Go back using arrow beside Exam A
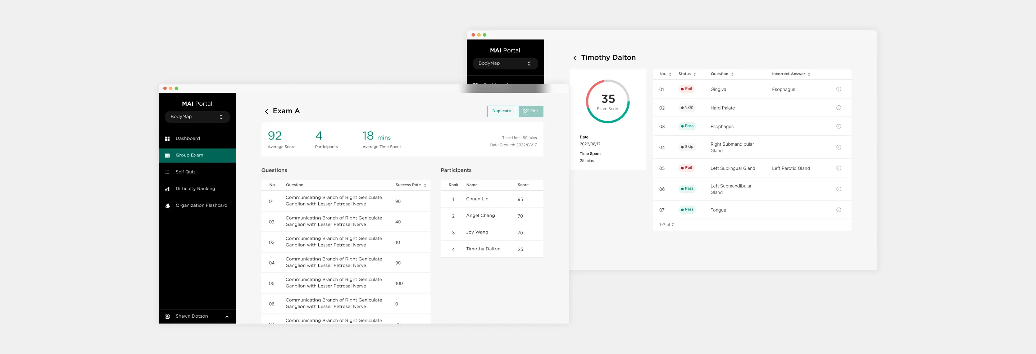This screenshot has width=1036, height=354. tap(266, 112)
